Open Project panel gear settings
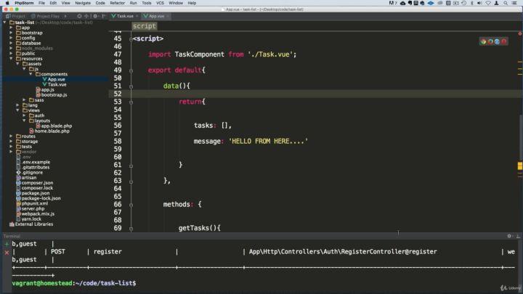 tap(95, 16)
